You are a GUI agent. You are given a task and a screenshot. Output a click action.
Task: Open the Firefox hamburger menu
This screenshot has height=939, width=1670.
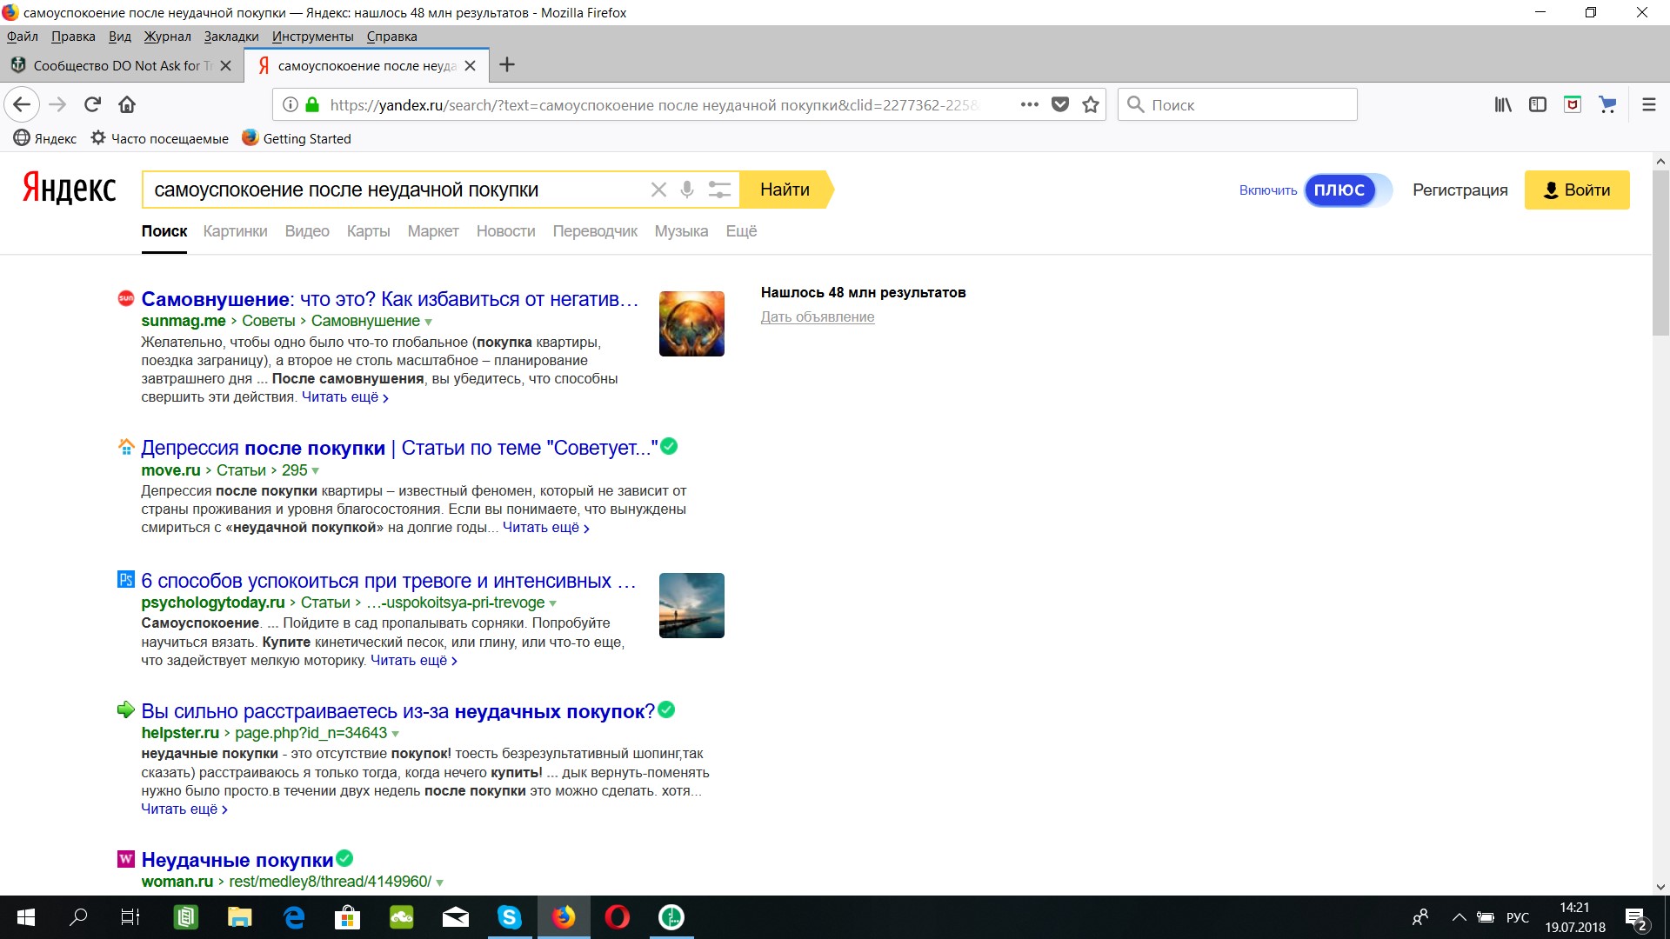1648,104
